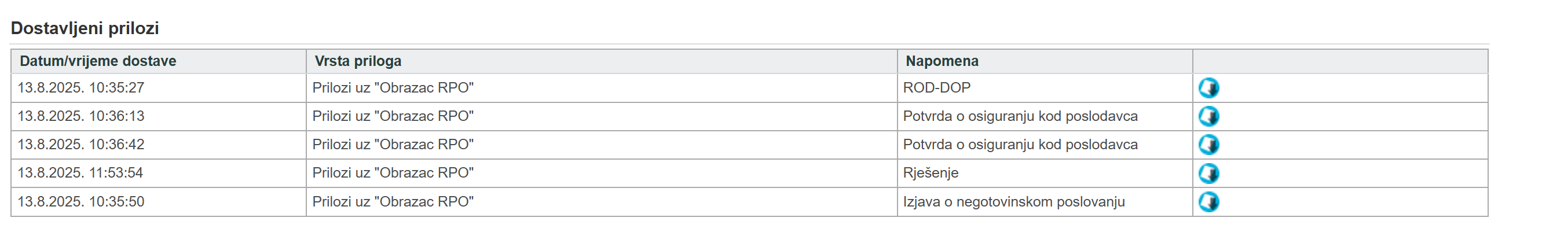This screenshot has width=1564, height=236.
Task: Select the 13.8.2025. 10:36:42 timestamp cell
Action: tap(80, 145)
